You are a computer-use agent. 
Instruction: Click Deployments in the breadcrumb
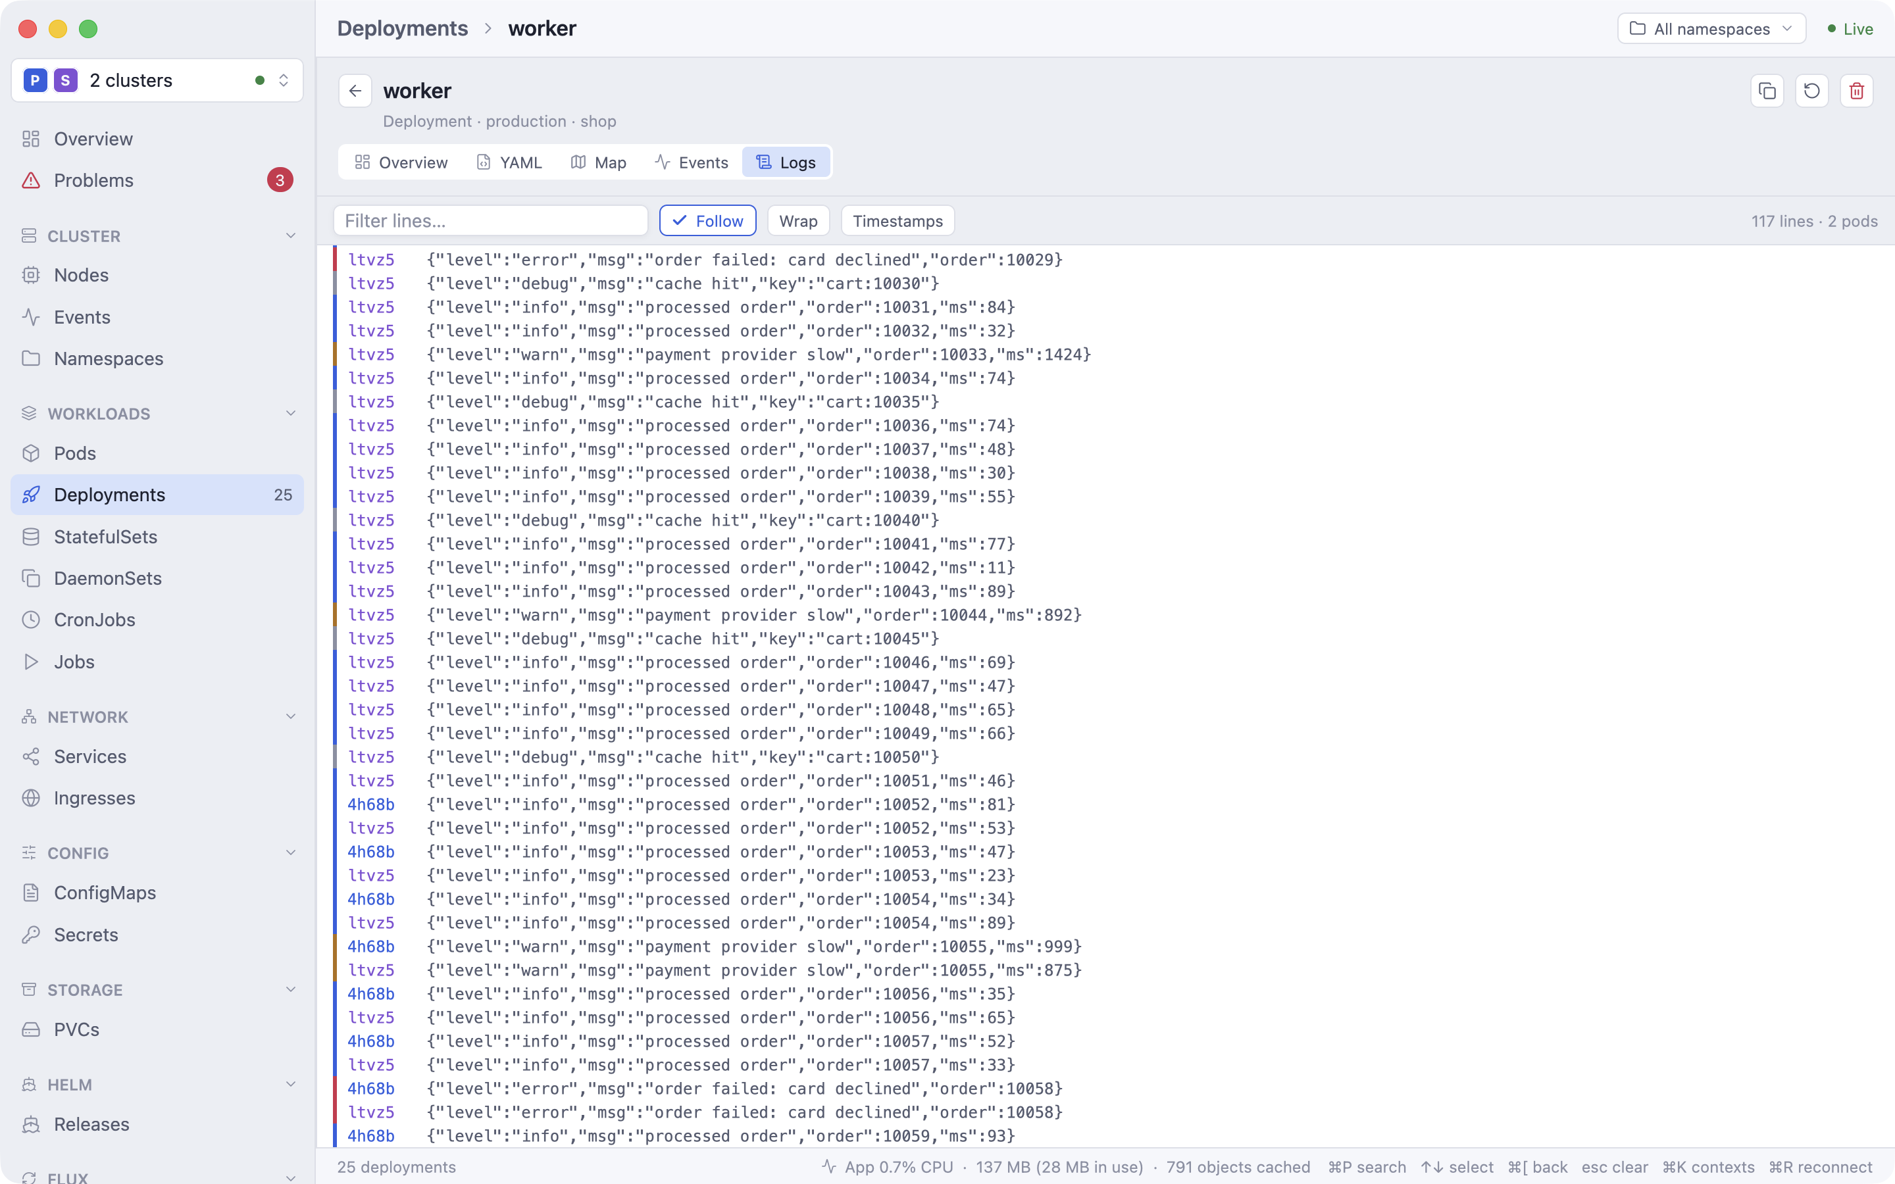tap(403, 28)
